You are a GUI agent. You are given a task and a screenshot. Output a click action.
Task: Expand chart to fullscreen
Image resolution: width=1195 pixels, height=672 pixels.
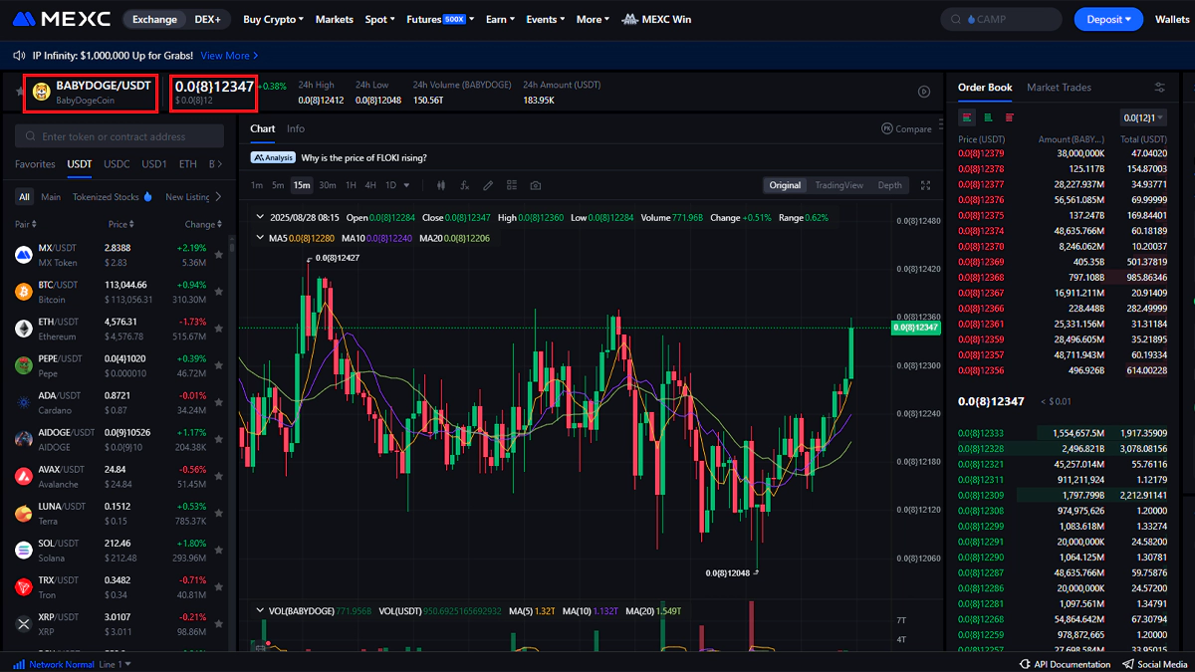[925, 185]
